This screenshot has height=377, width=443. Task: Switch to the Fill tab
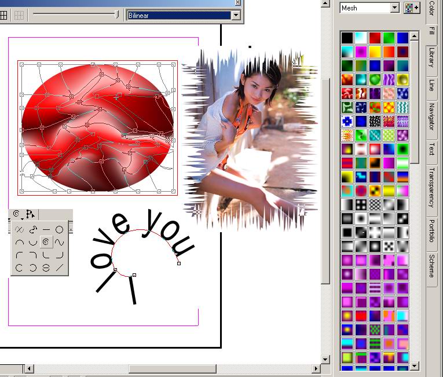431,31
